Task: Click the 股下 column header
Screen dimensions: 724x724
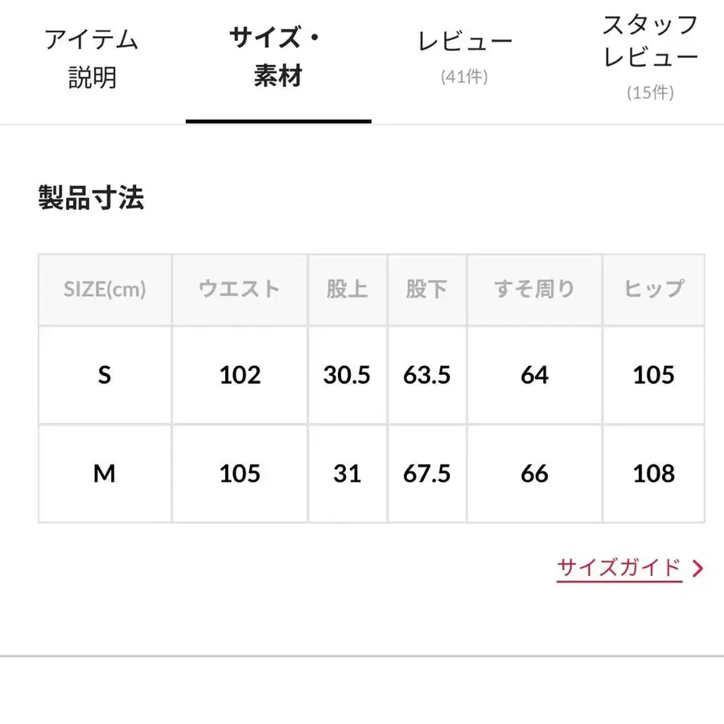Action: point(426,290)
